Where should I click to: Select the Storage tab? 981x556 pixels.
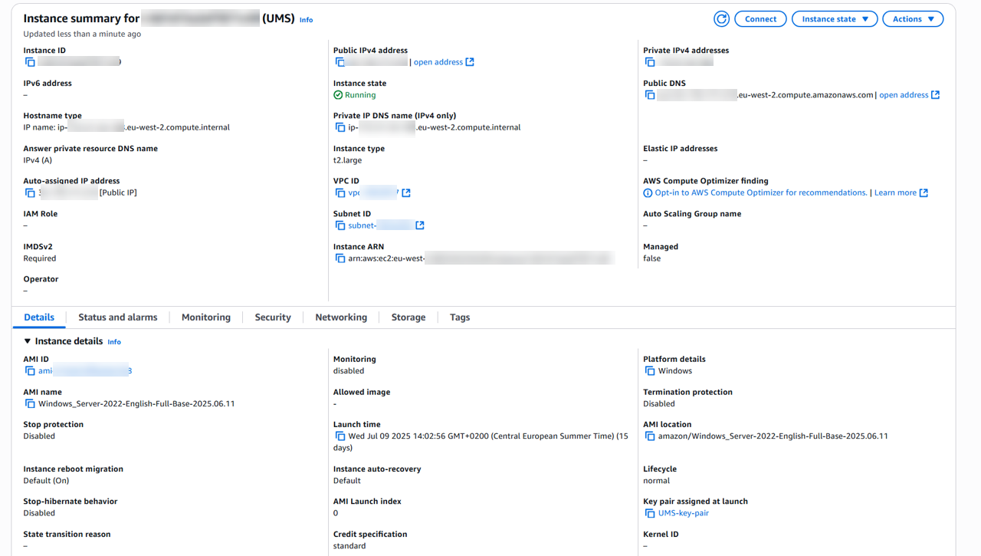click(x=408, y=317)
